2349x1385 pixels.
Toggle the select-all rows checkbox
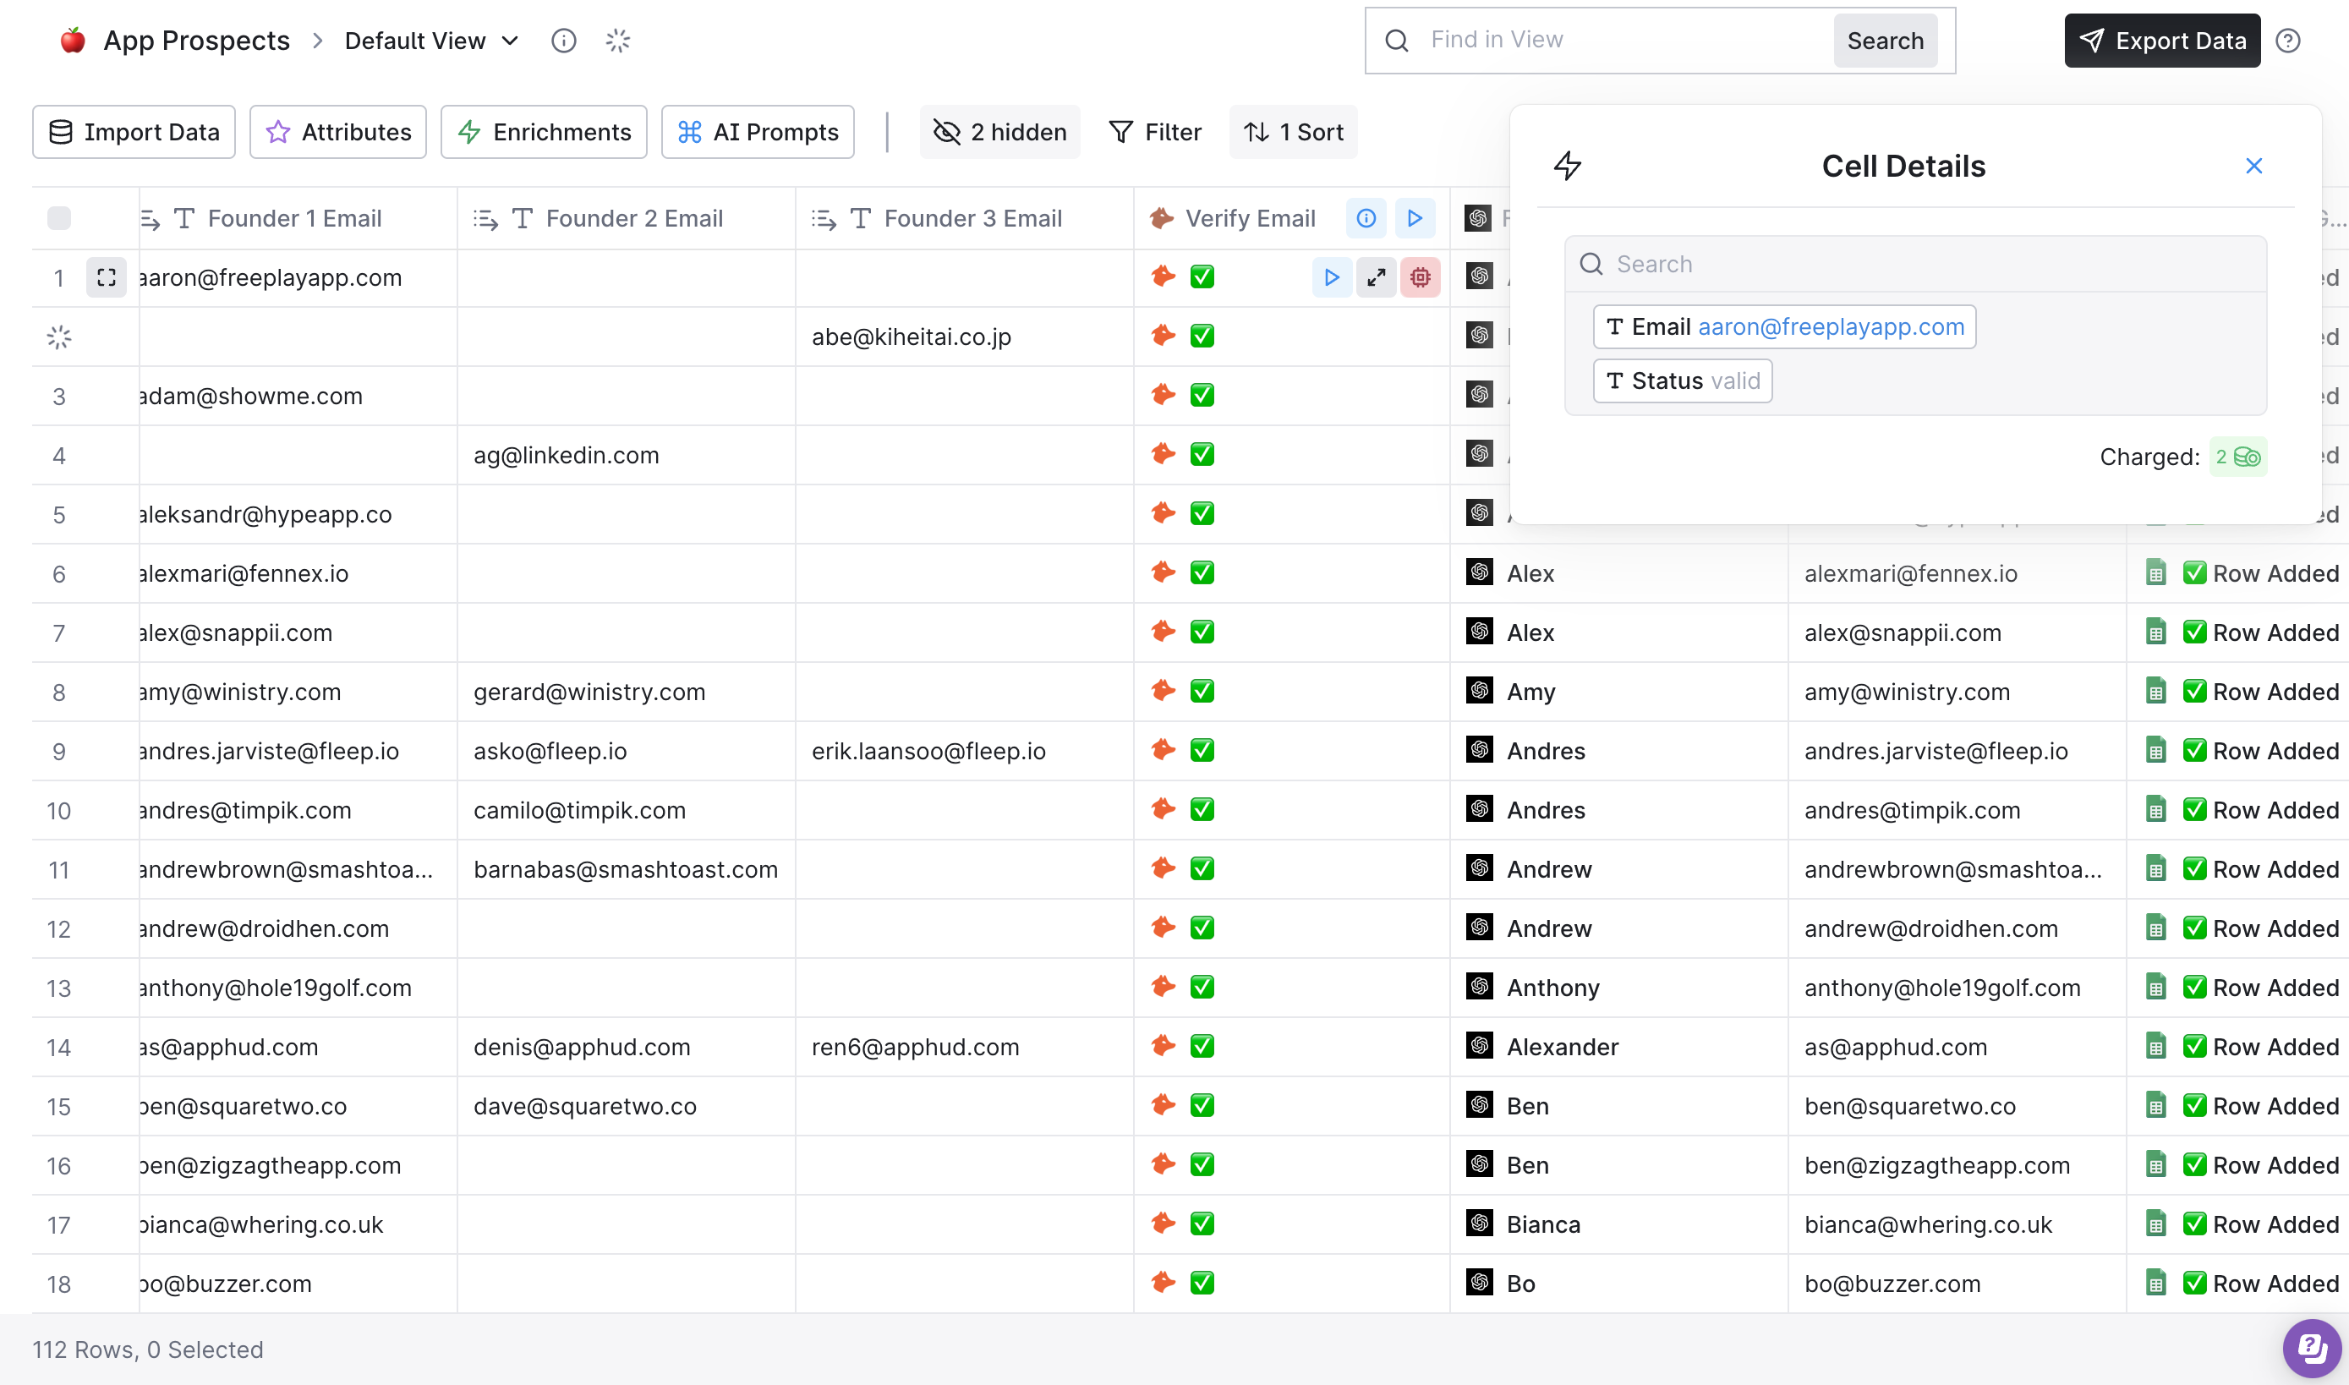59,218
